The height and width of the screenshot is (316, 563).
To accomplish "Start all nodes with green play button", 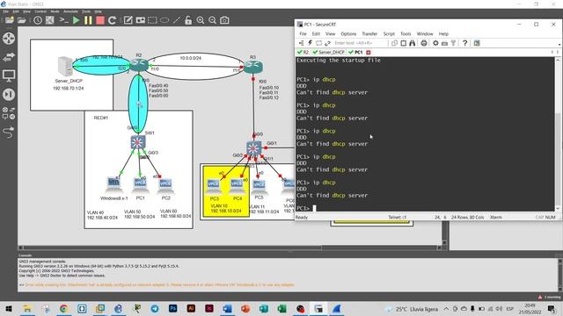I will tap(77, 20).
